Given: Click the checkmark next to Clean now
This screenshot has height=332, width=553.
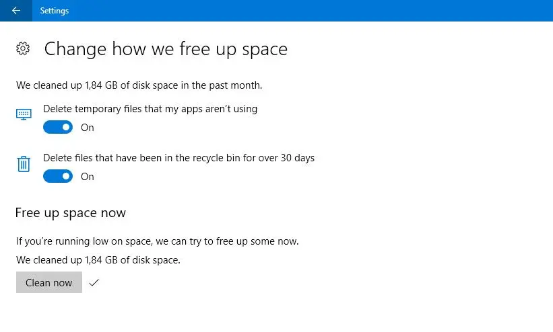Looking at the screenshot, I should (x=94, y=282).
